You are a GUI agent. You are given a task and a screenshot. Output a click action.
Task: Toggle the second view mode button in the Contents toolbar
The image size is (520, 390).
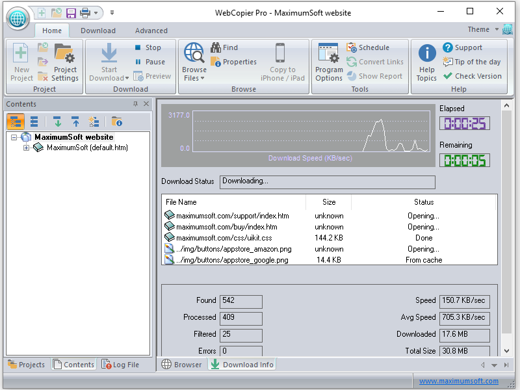point(34,122)
